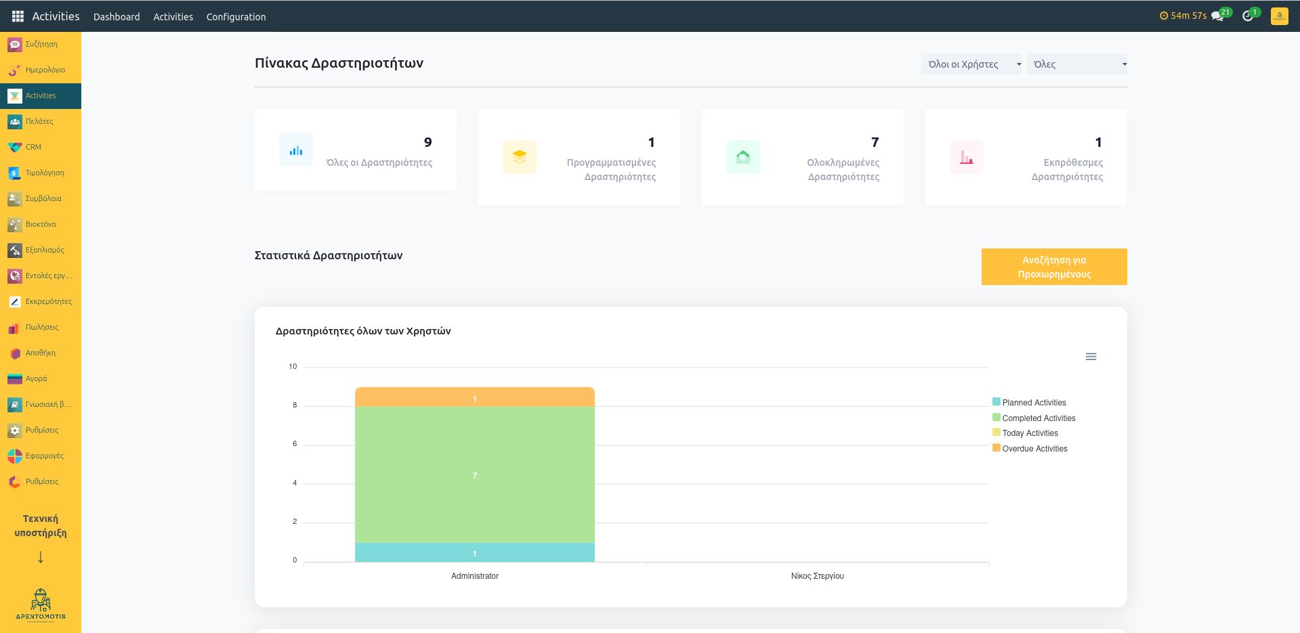
Task: Open Συμβόλαια contracts icon in sidebar
Action: pyautogui.click(x=15, y=198)
